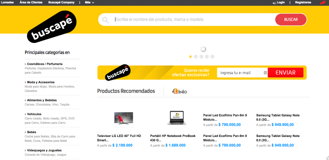The height and width of the screenshot is (160, 329).
Task: Select the first carousel dot
Action: [x=190, y=57]
